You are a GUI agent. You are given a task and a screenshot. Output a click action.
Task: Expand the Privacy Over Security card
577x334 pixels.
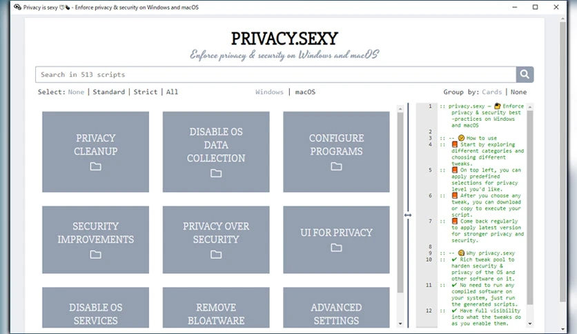pos(216,239)
